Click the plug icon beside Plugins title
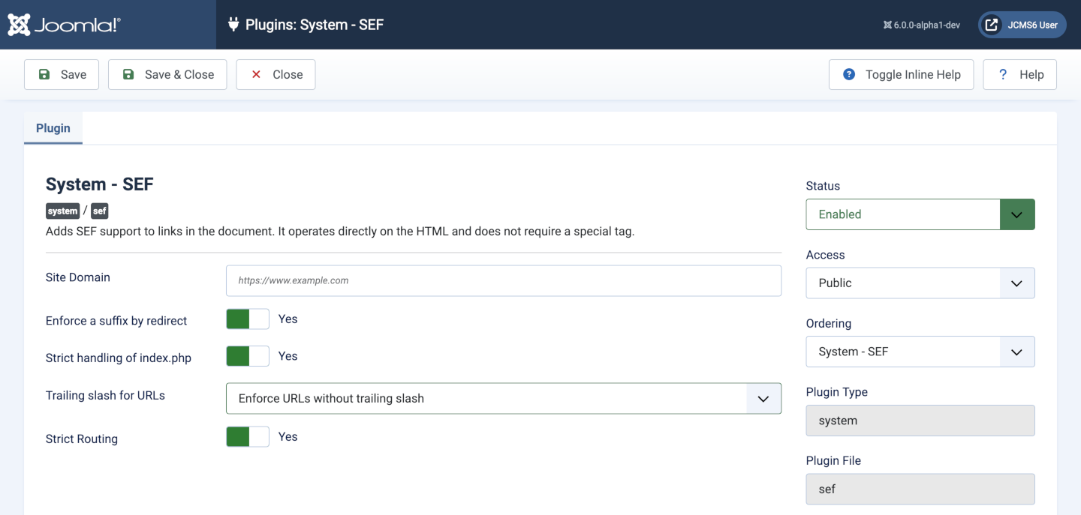Image resolution: width=1081 pixels, height=515 pixels. click(x=233, y=25)
